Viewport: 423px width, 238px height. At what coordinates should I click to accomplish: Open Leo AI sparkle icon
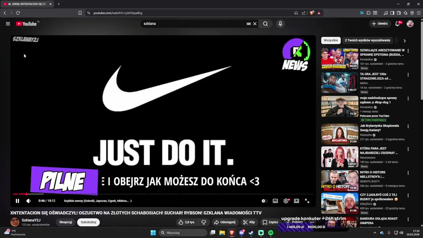(x=405, y=13)
